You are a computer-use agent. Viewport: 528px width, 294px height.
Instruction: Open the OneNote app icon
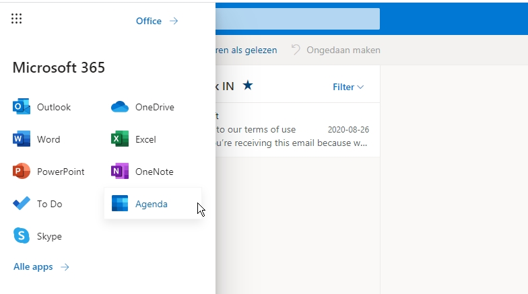120,172
